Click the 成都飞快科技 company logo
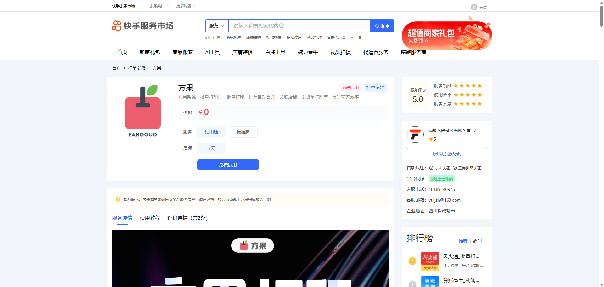This screenshot has width=604, height=287. click(x=415, y=135)
